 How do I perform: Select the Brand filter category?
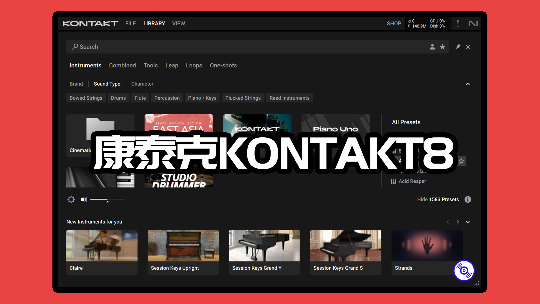click(76, 84)
